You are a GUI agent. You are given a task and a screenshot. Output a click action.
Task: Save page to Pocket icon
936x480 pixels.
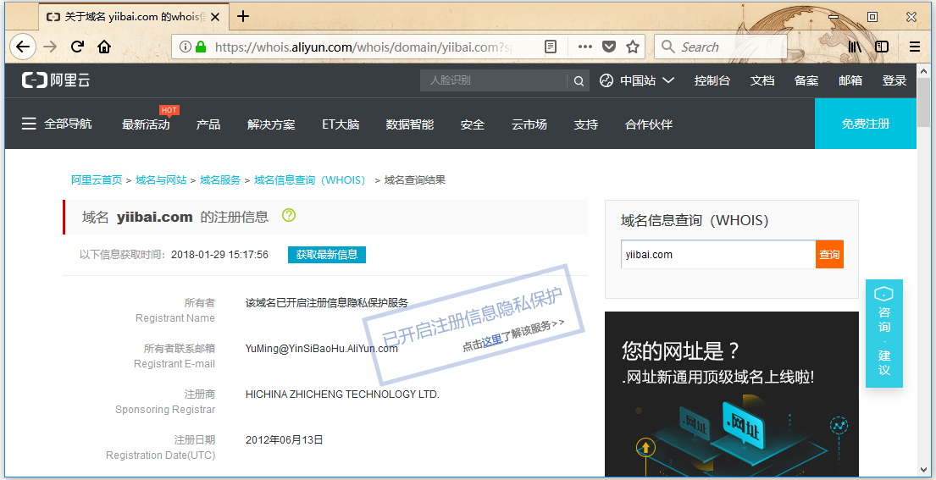tap(609, 47)
